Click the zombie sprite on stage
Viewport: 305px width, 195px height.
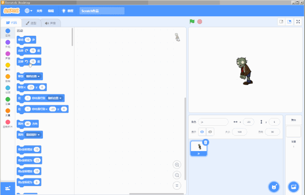tap(244, 71)
